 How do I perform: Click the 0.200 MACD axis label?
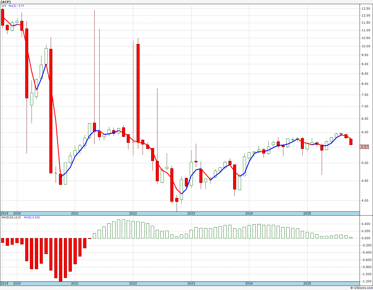point(366,231)
